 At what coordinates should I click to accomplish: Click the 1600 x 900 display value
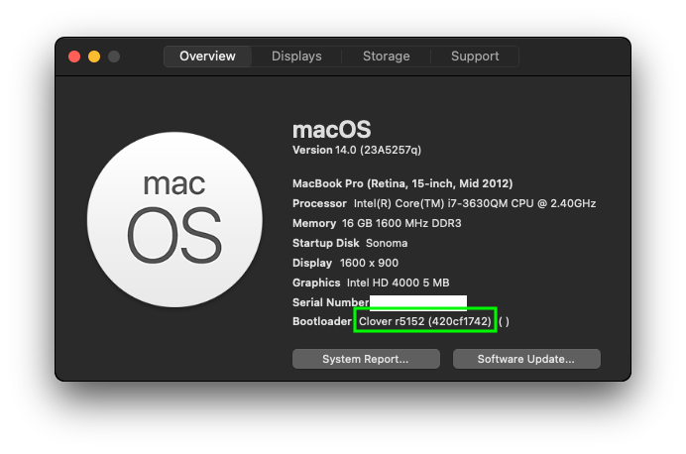(x=369, y=263)
